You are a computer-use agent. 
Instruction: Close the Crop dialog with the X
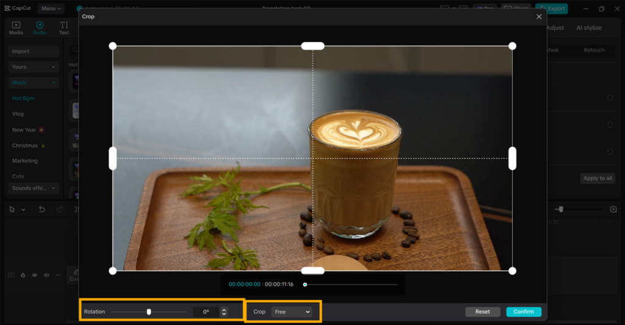click(539, 16)
